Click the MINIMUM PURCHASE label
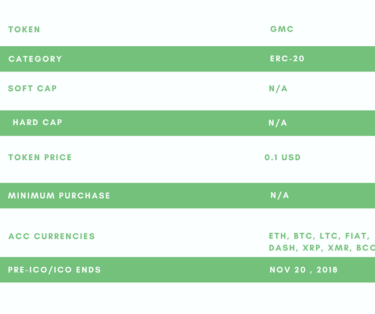 click(x=59, y=196)
